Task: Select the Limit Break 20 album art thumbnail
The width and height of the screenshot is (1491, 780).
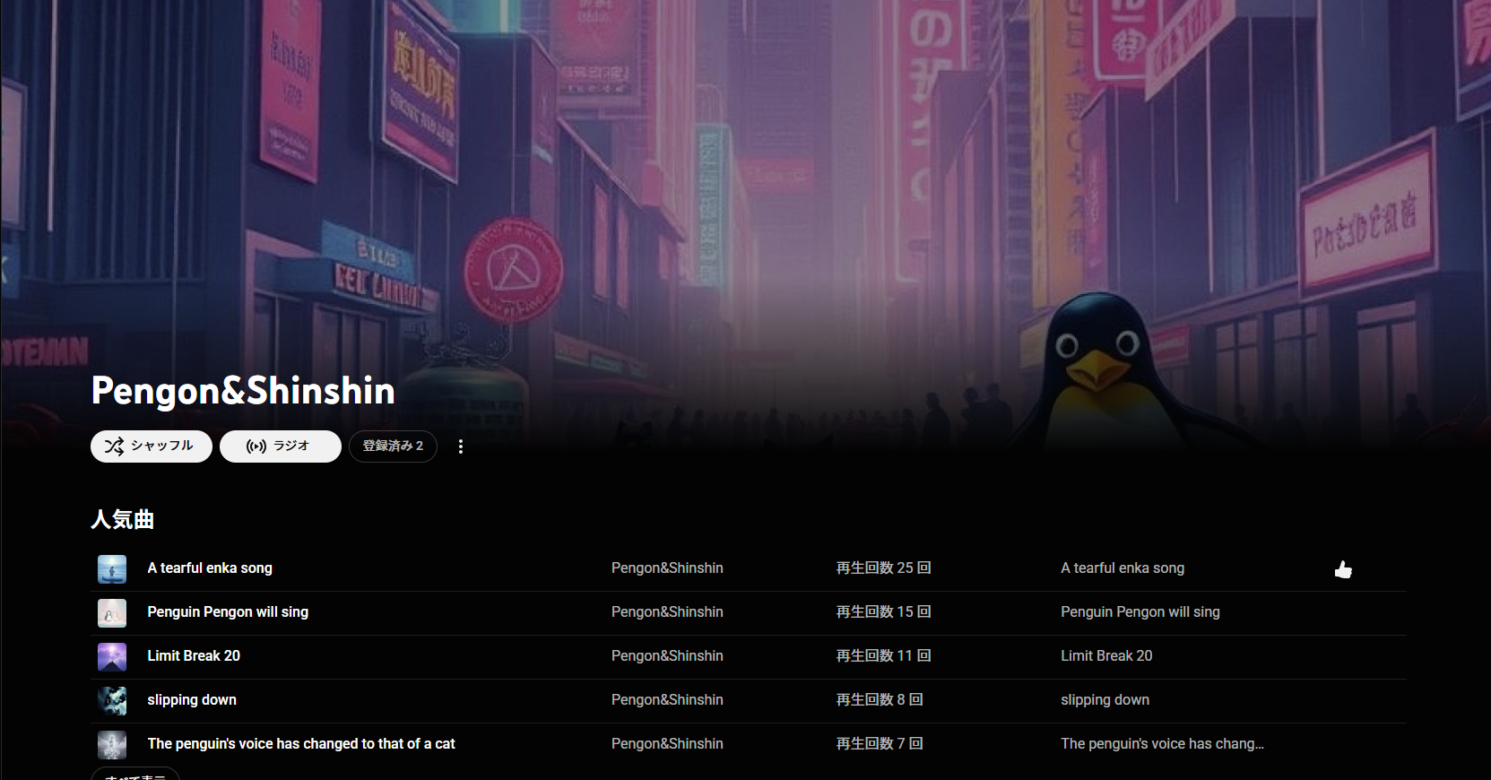Action: point(112,657)
